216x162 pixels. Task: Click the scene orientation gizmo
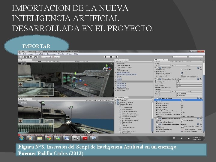click(x=107, y=68)
